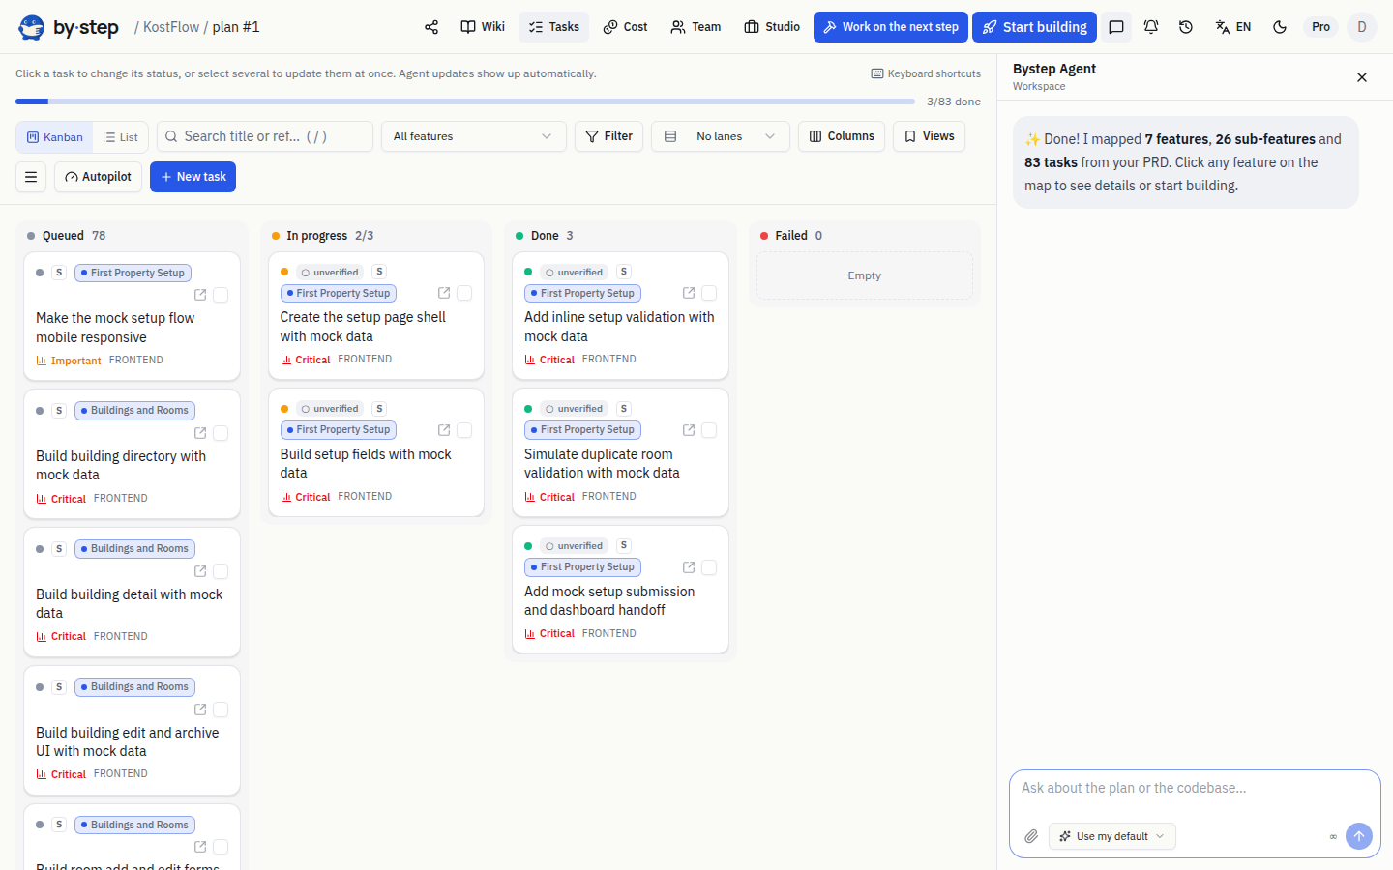The image size is (1393, 870).
Task: Select checkbox on 'Add mock setup submission' card
Action: point(709,567)
